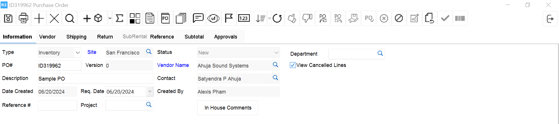Viewport: 559px width, 124px height.
Task: Click the save (floppy disk) toolbar icon
Action: click(x=8, y=19)
